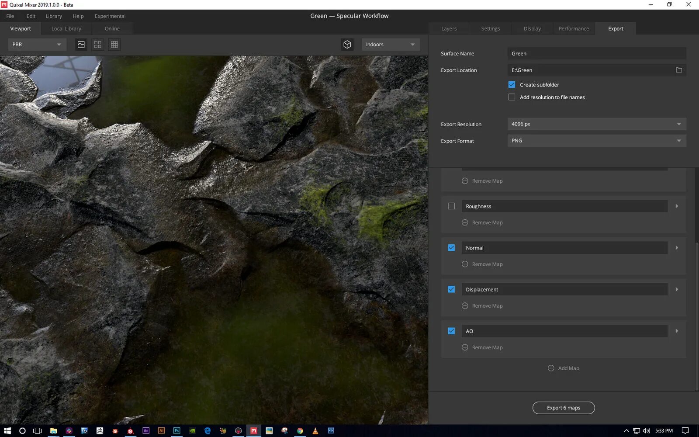This screenshot has width=699, height=437.
Task: Open Photoshop from the taskbar
Action: 176,430
